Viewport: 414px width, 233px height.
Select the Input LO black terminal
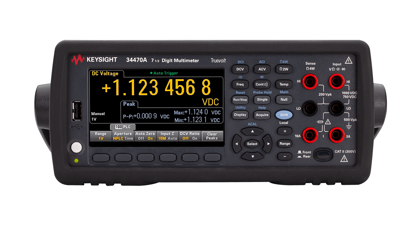pos(337,108)
